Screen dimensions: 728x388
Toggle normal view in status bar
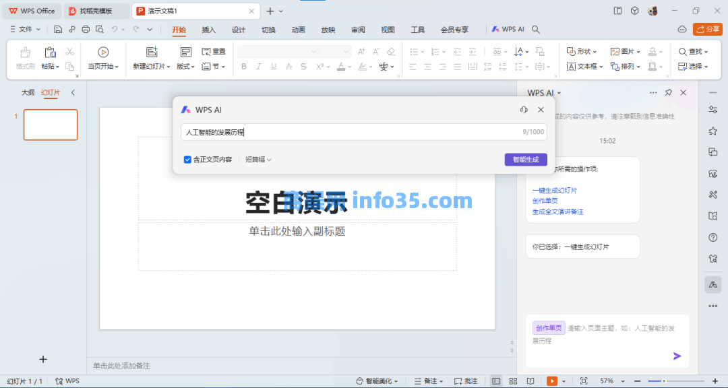(496, 381)
